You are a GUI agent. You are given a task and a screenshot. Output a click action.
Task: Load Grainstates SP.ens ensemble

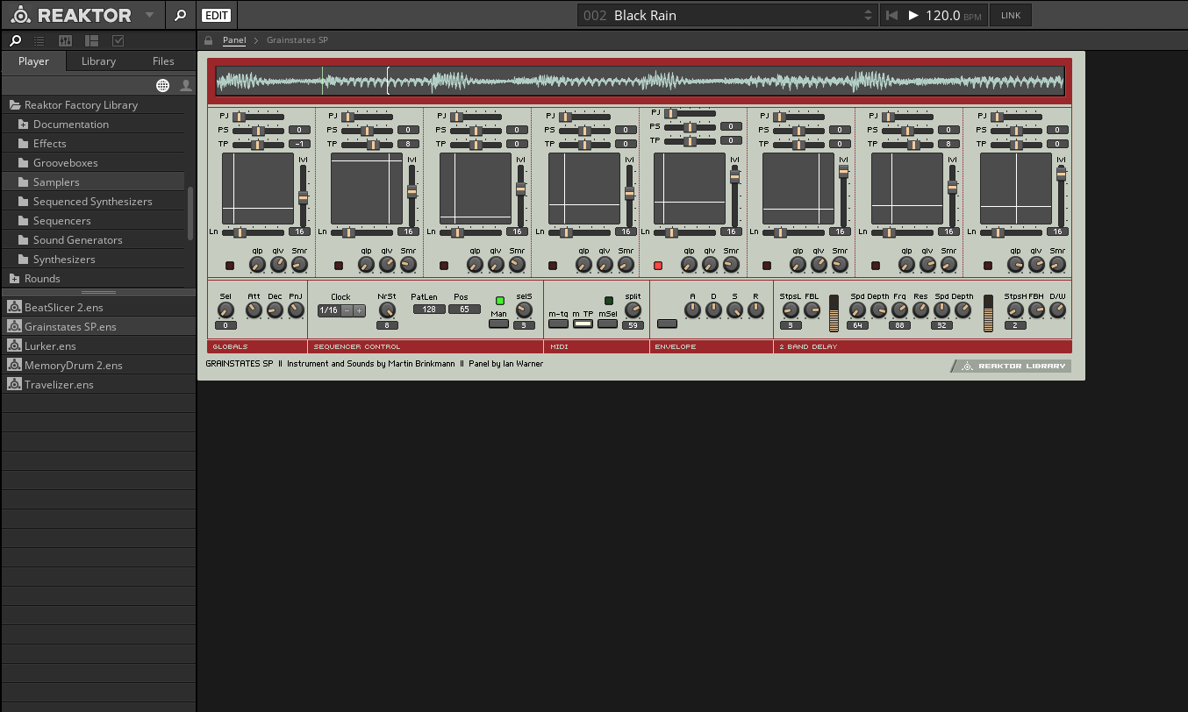[98, 326]
